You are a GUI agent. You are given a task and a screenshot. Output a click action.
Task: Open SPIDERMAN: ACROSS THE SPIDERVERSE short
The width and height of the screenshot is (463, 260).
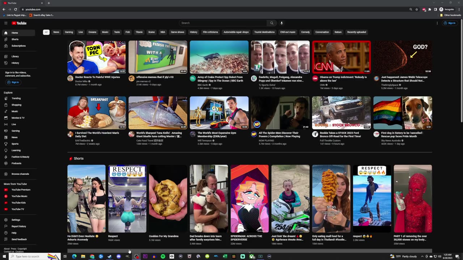[250, 199]
